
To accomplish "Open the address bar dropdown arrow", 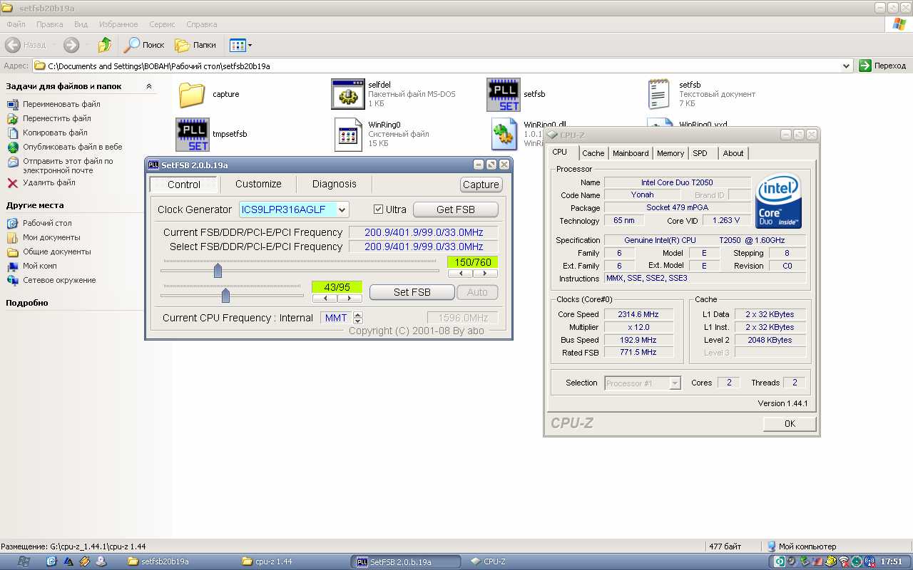I will tap(847, 66).
